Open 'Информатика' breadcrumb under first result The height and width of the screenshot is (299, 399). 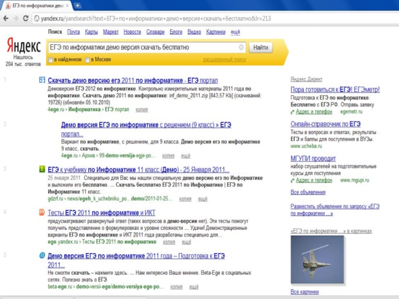[x=84, y=110]
